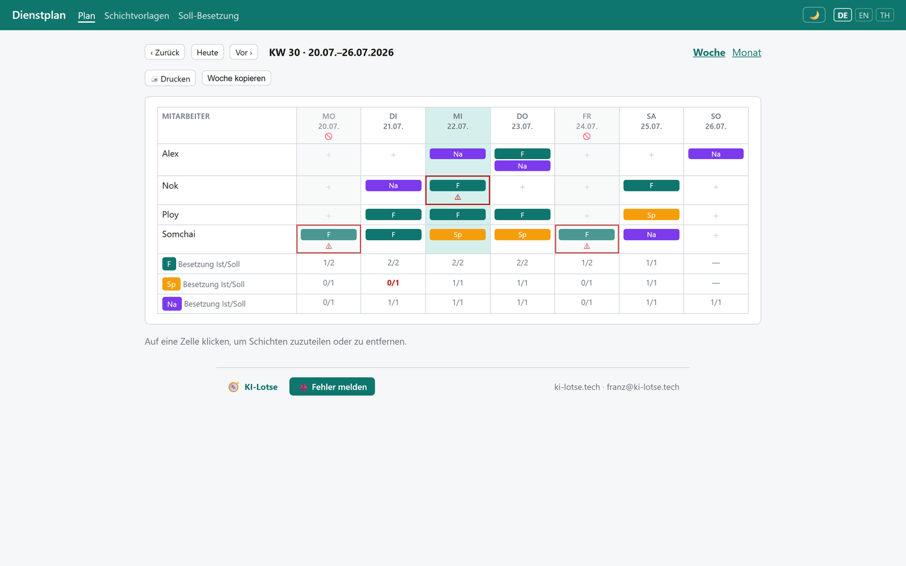
Task: Click the warning triangle in Somchai's Friday cell
Action: point(587,246)
